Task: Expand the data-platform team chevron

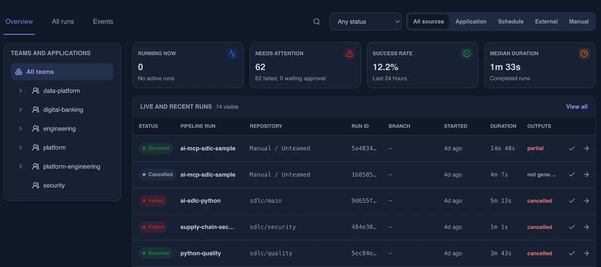Action: pyautogui.click(x=20, y=91)
